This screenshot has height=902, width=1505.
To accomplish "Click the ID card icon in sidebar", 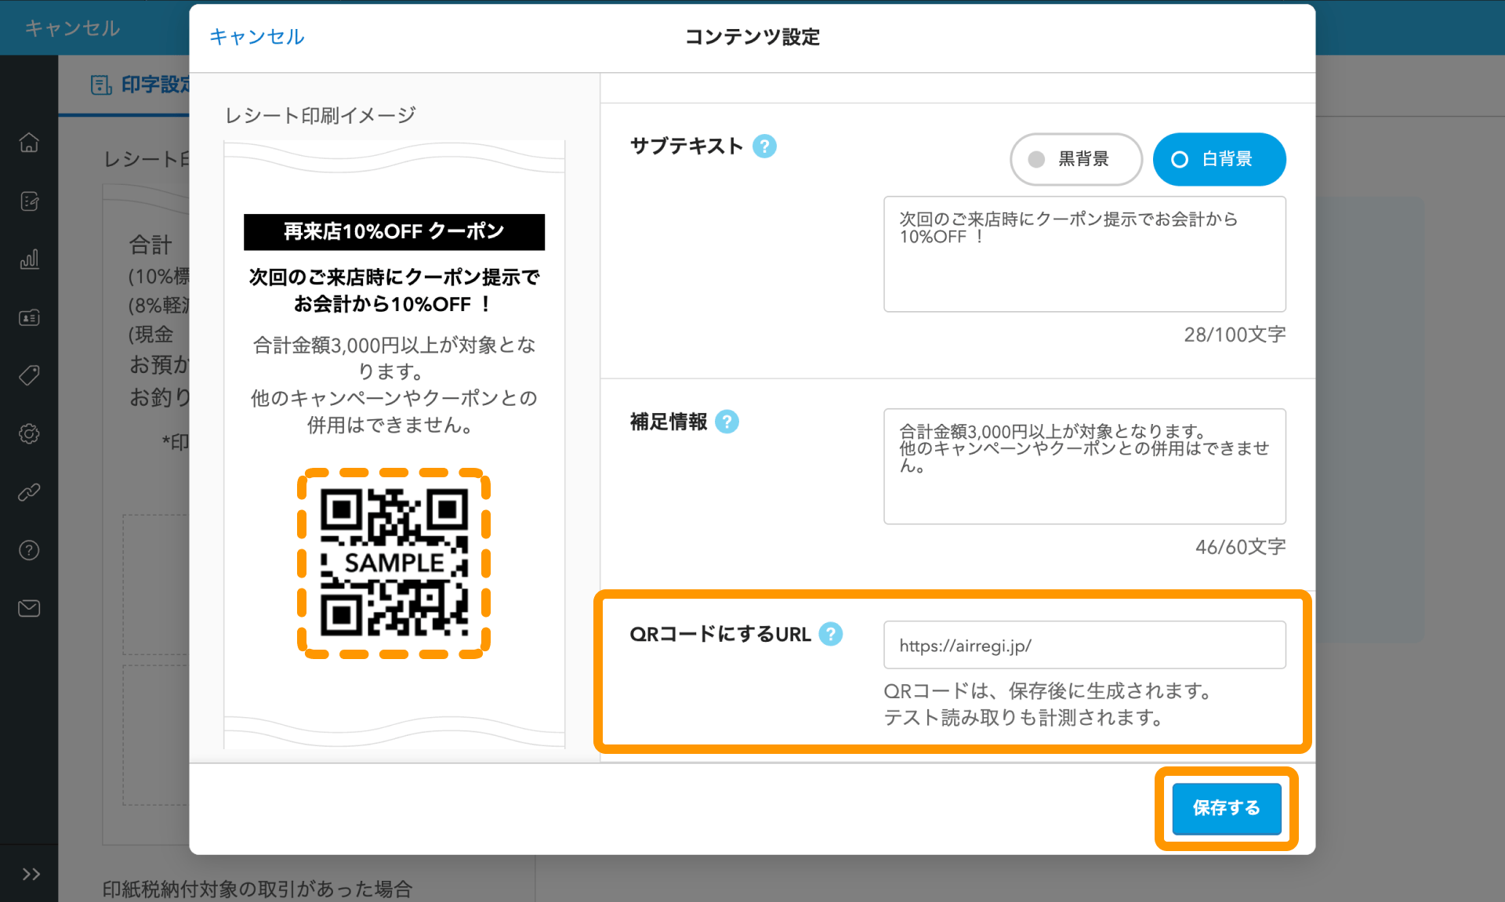I will pos(29,317).
